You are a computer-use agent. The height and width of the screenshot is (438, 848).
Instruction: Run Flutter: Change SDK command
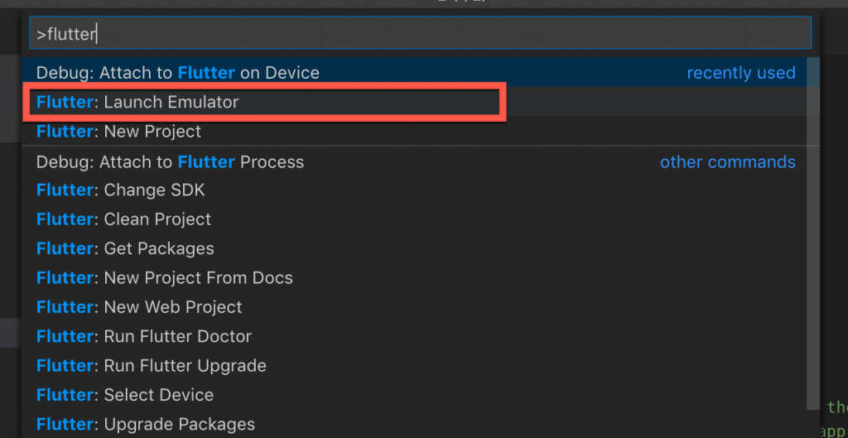[x=120, y=190]
